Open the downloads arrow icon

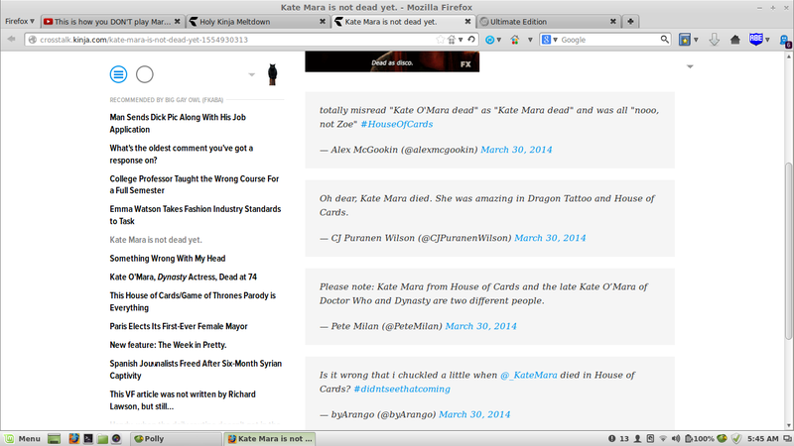coord(714,40)
